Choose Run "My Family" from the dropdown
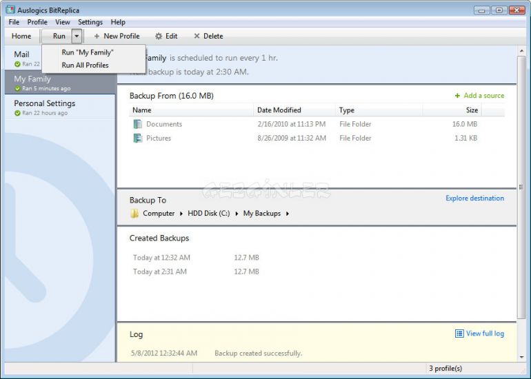 tap(94, 52)
